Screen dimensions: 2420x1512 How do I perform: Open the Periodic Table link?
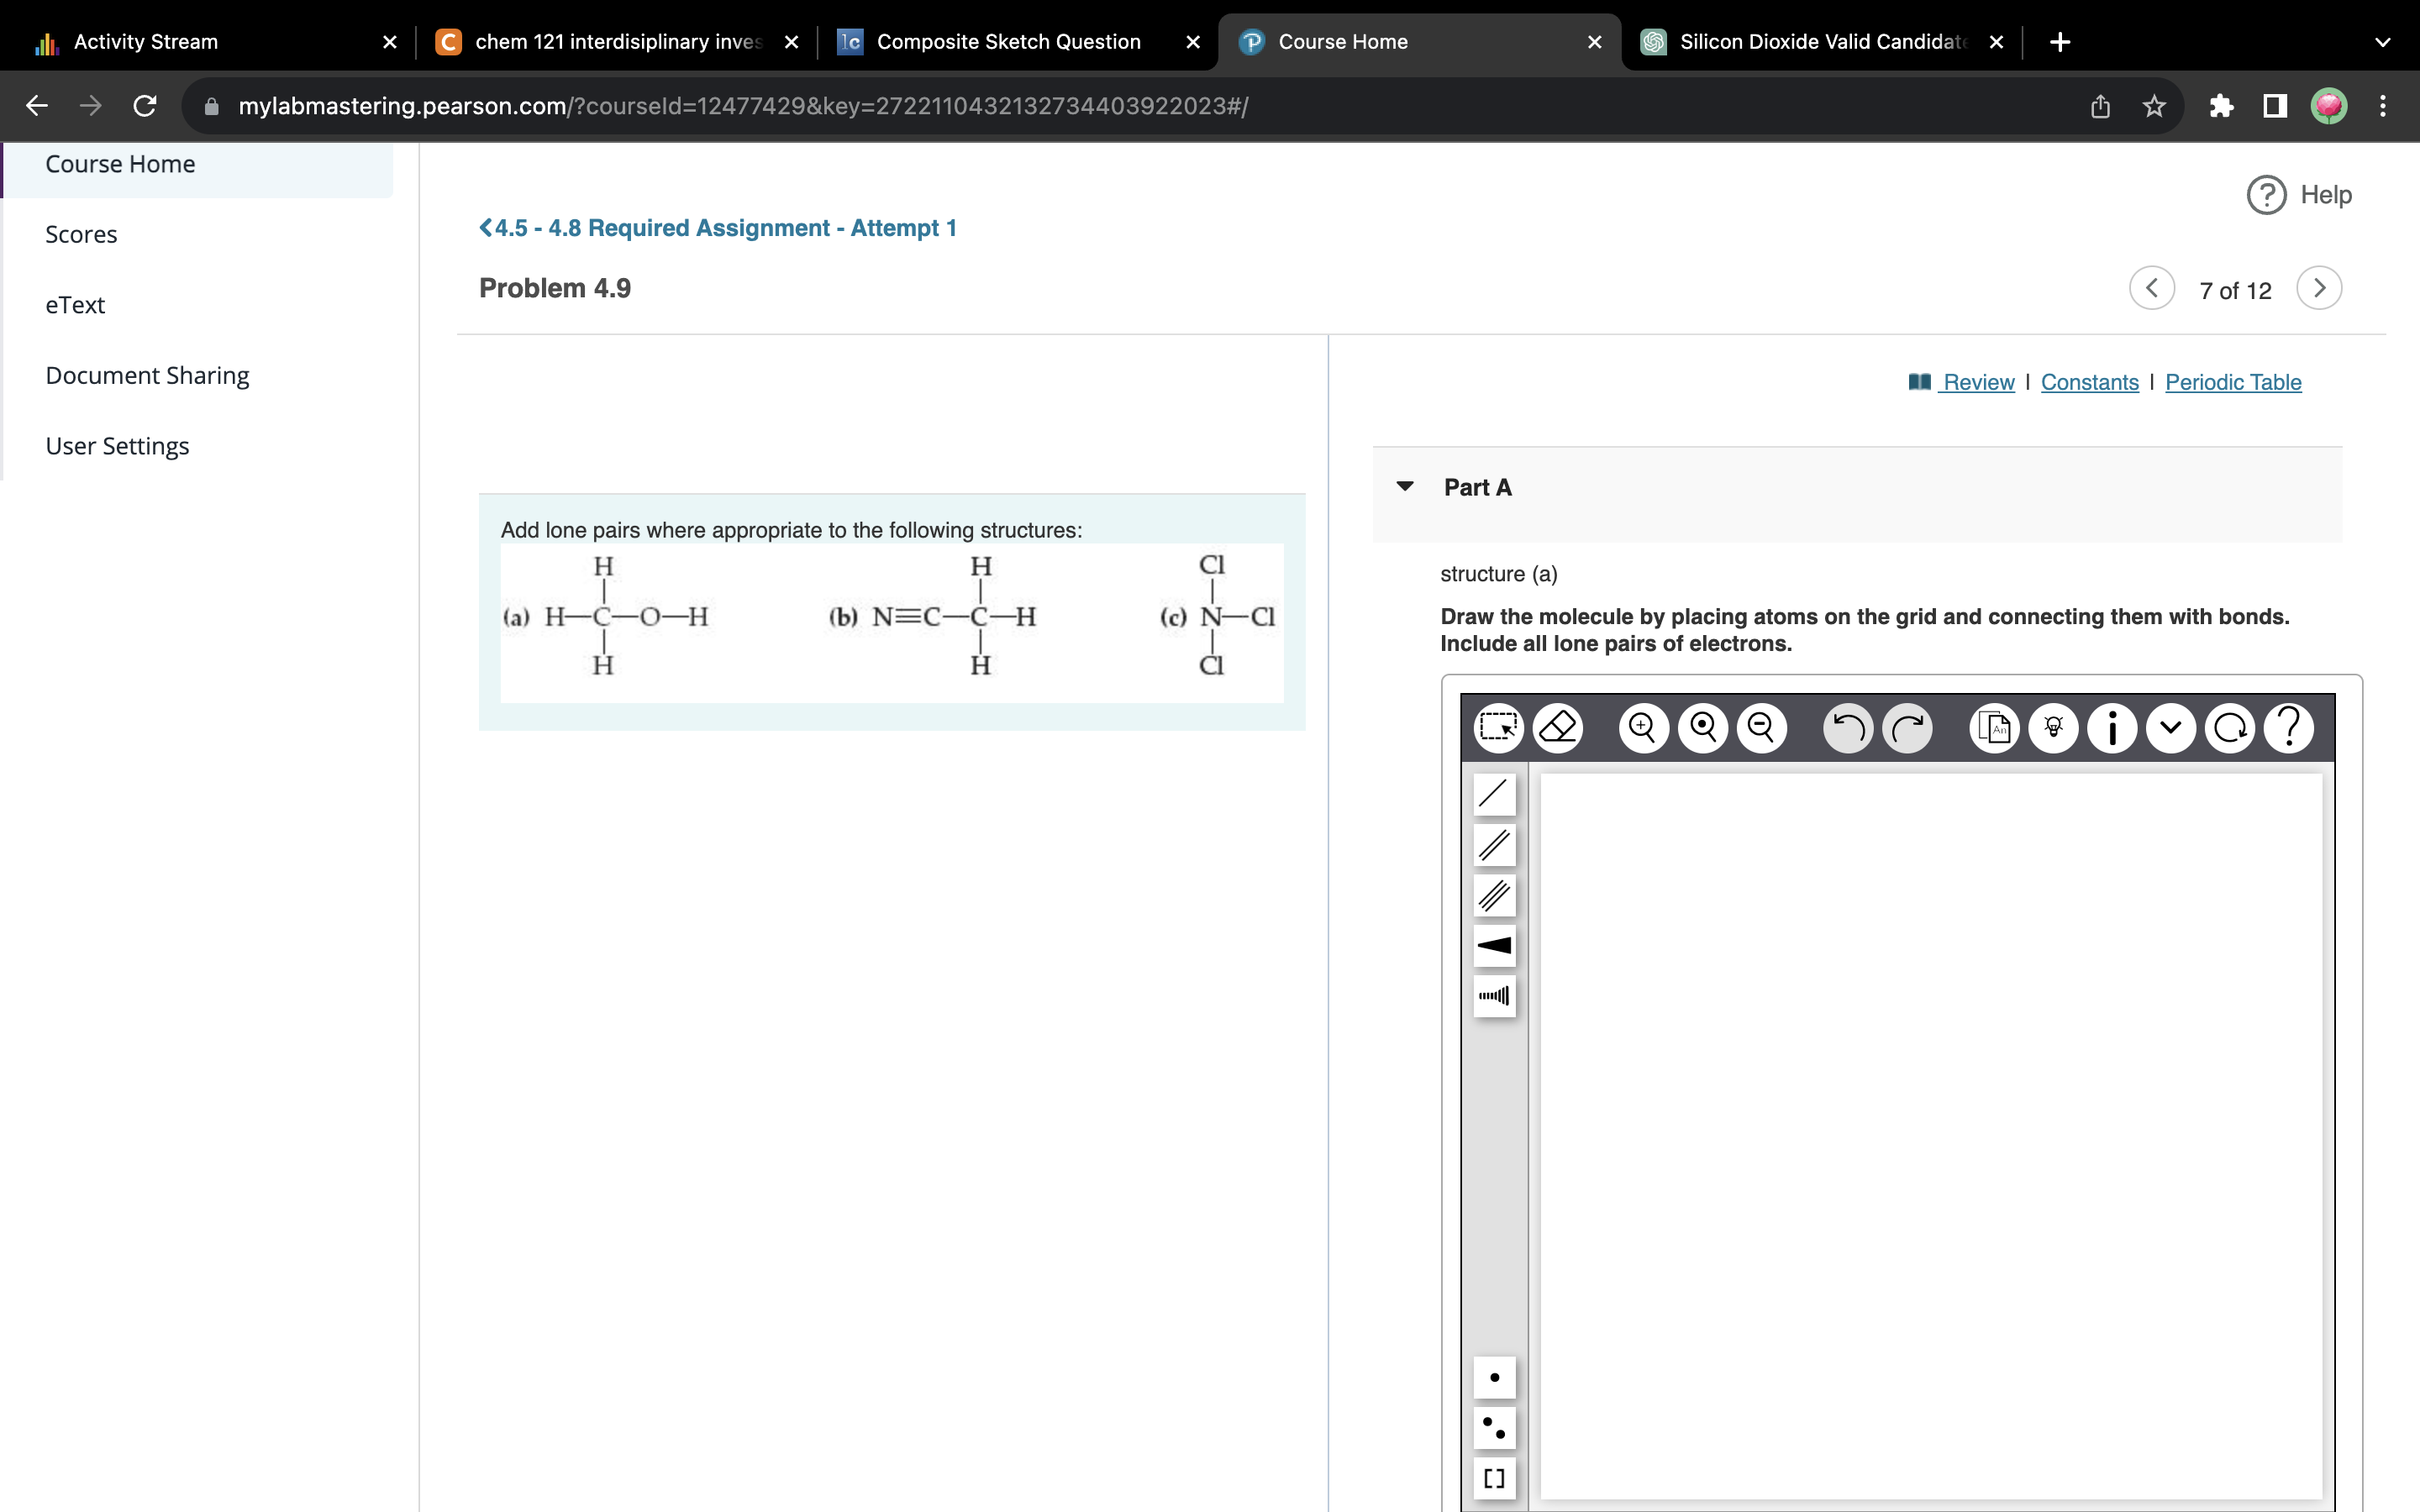(x=2233, y=382)
